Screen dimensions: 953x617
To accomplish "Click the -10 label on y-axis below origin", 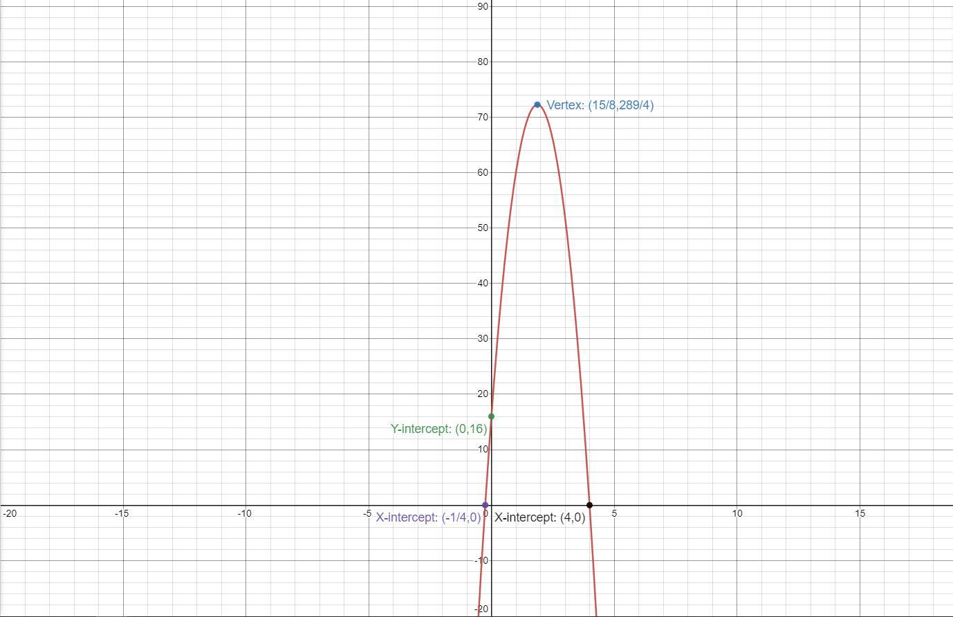I will (481, 560).
